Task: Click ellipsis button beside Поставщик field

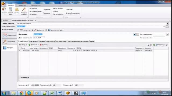Action: (138, 34)
